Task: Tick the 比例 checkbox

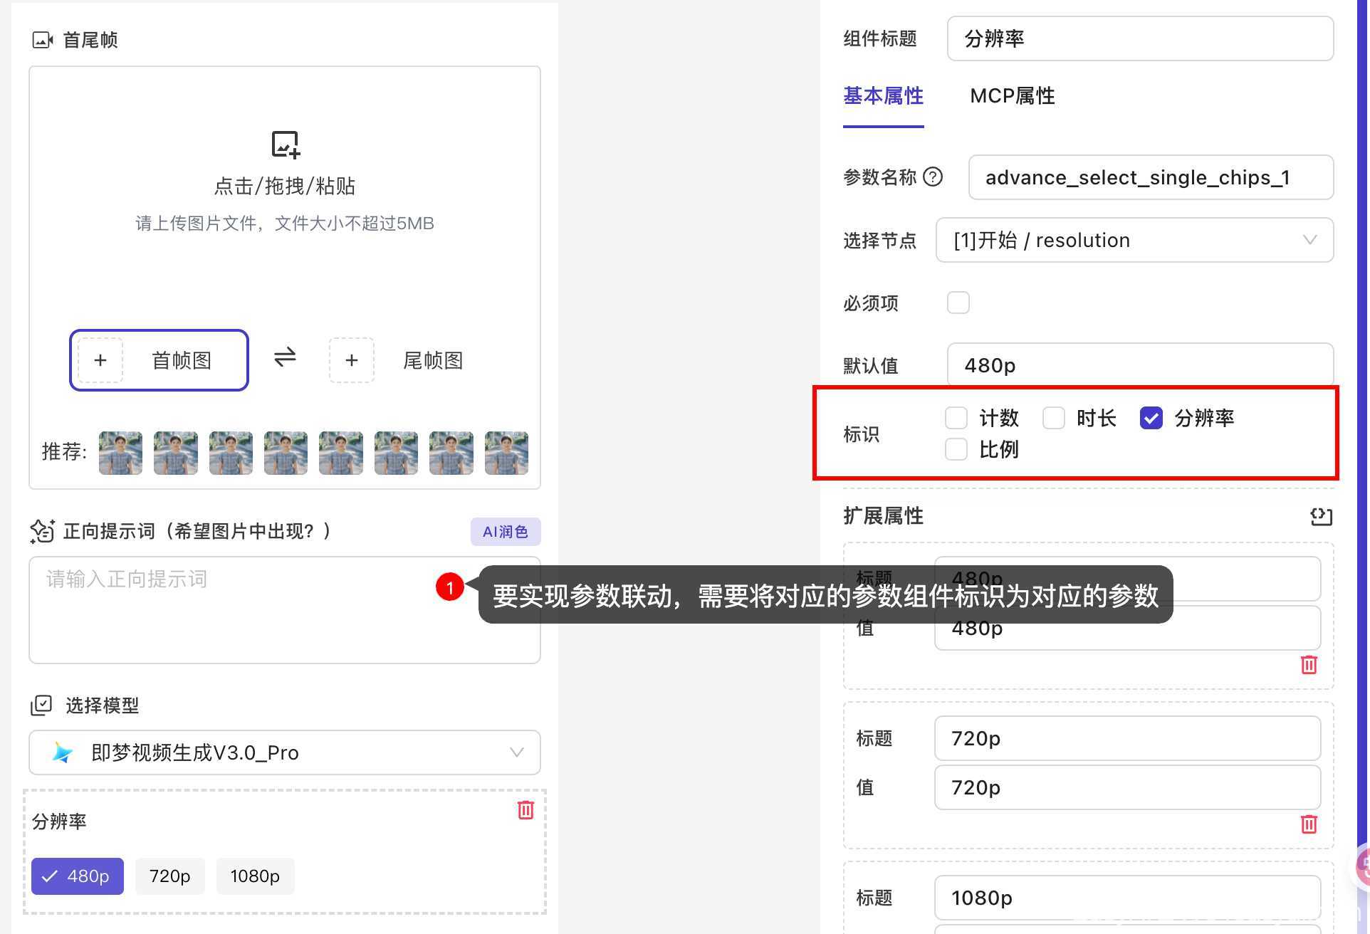Action: (956, 449)
